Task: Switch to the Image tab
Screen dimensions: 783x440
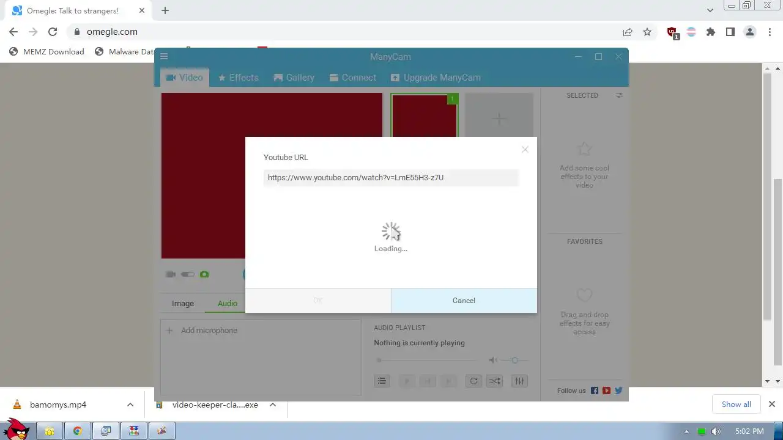Action: point(183,303)
